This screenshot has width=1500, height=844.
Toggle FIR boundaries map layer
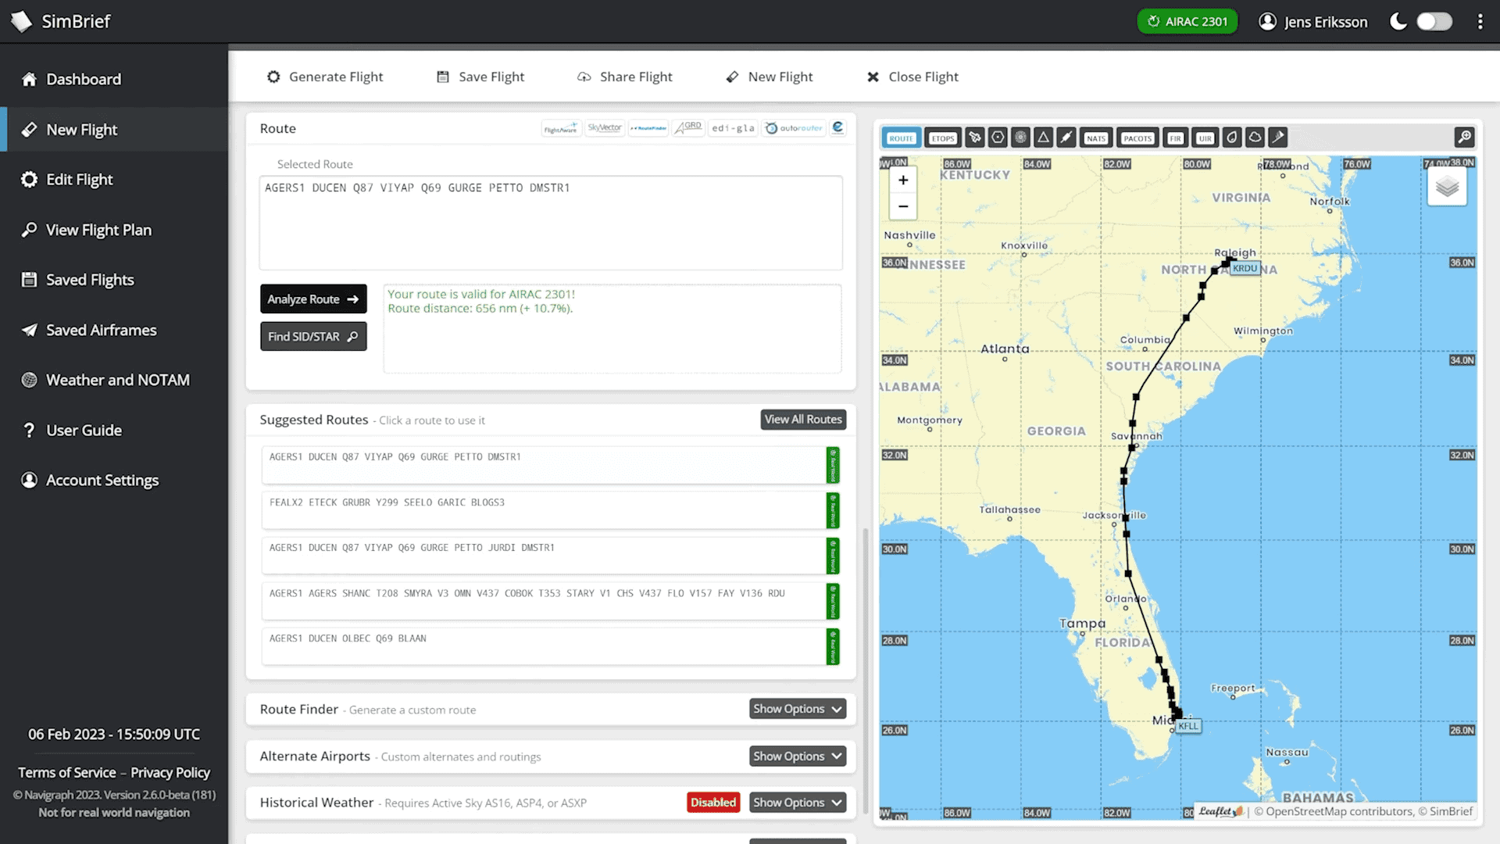click(x=1175, y=138)
